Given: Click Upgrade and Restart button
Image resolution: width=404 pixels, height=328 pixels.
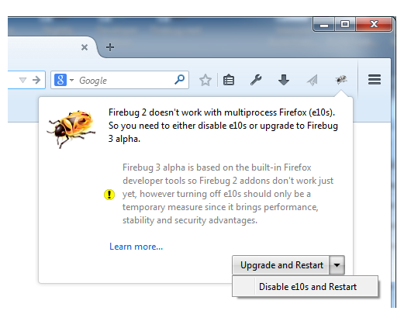Looking at the screenshot, I should pyautogui.click(x=281, y=265).
